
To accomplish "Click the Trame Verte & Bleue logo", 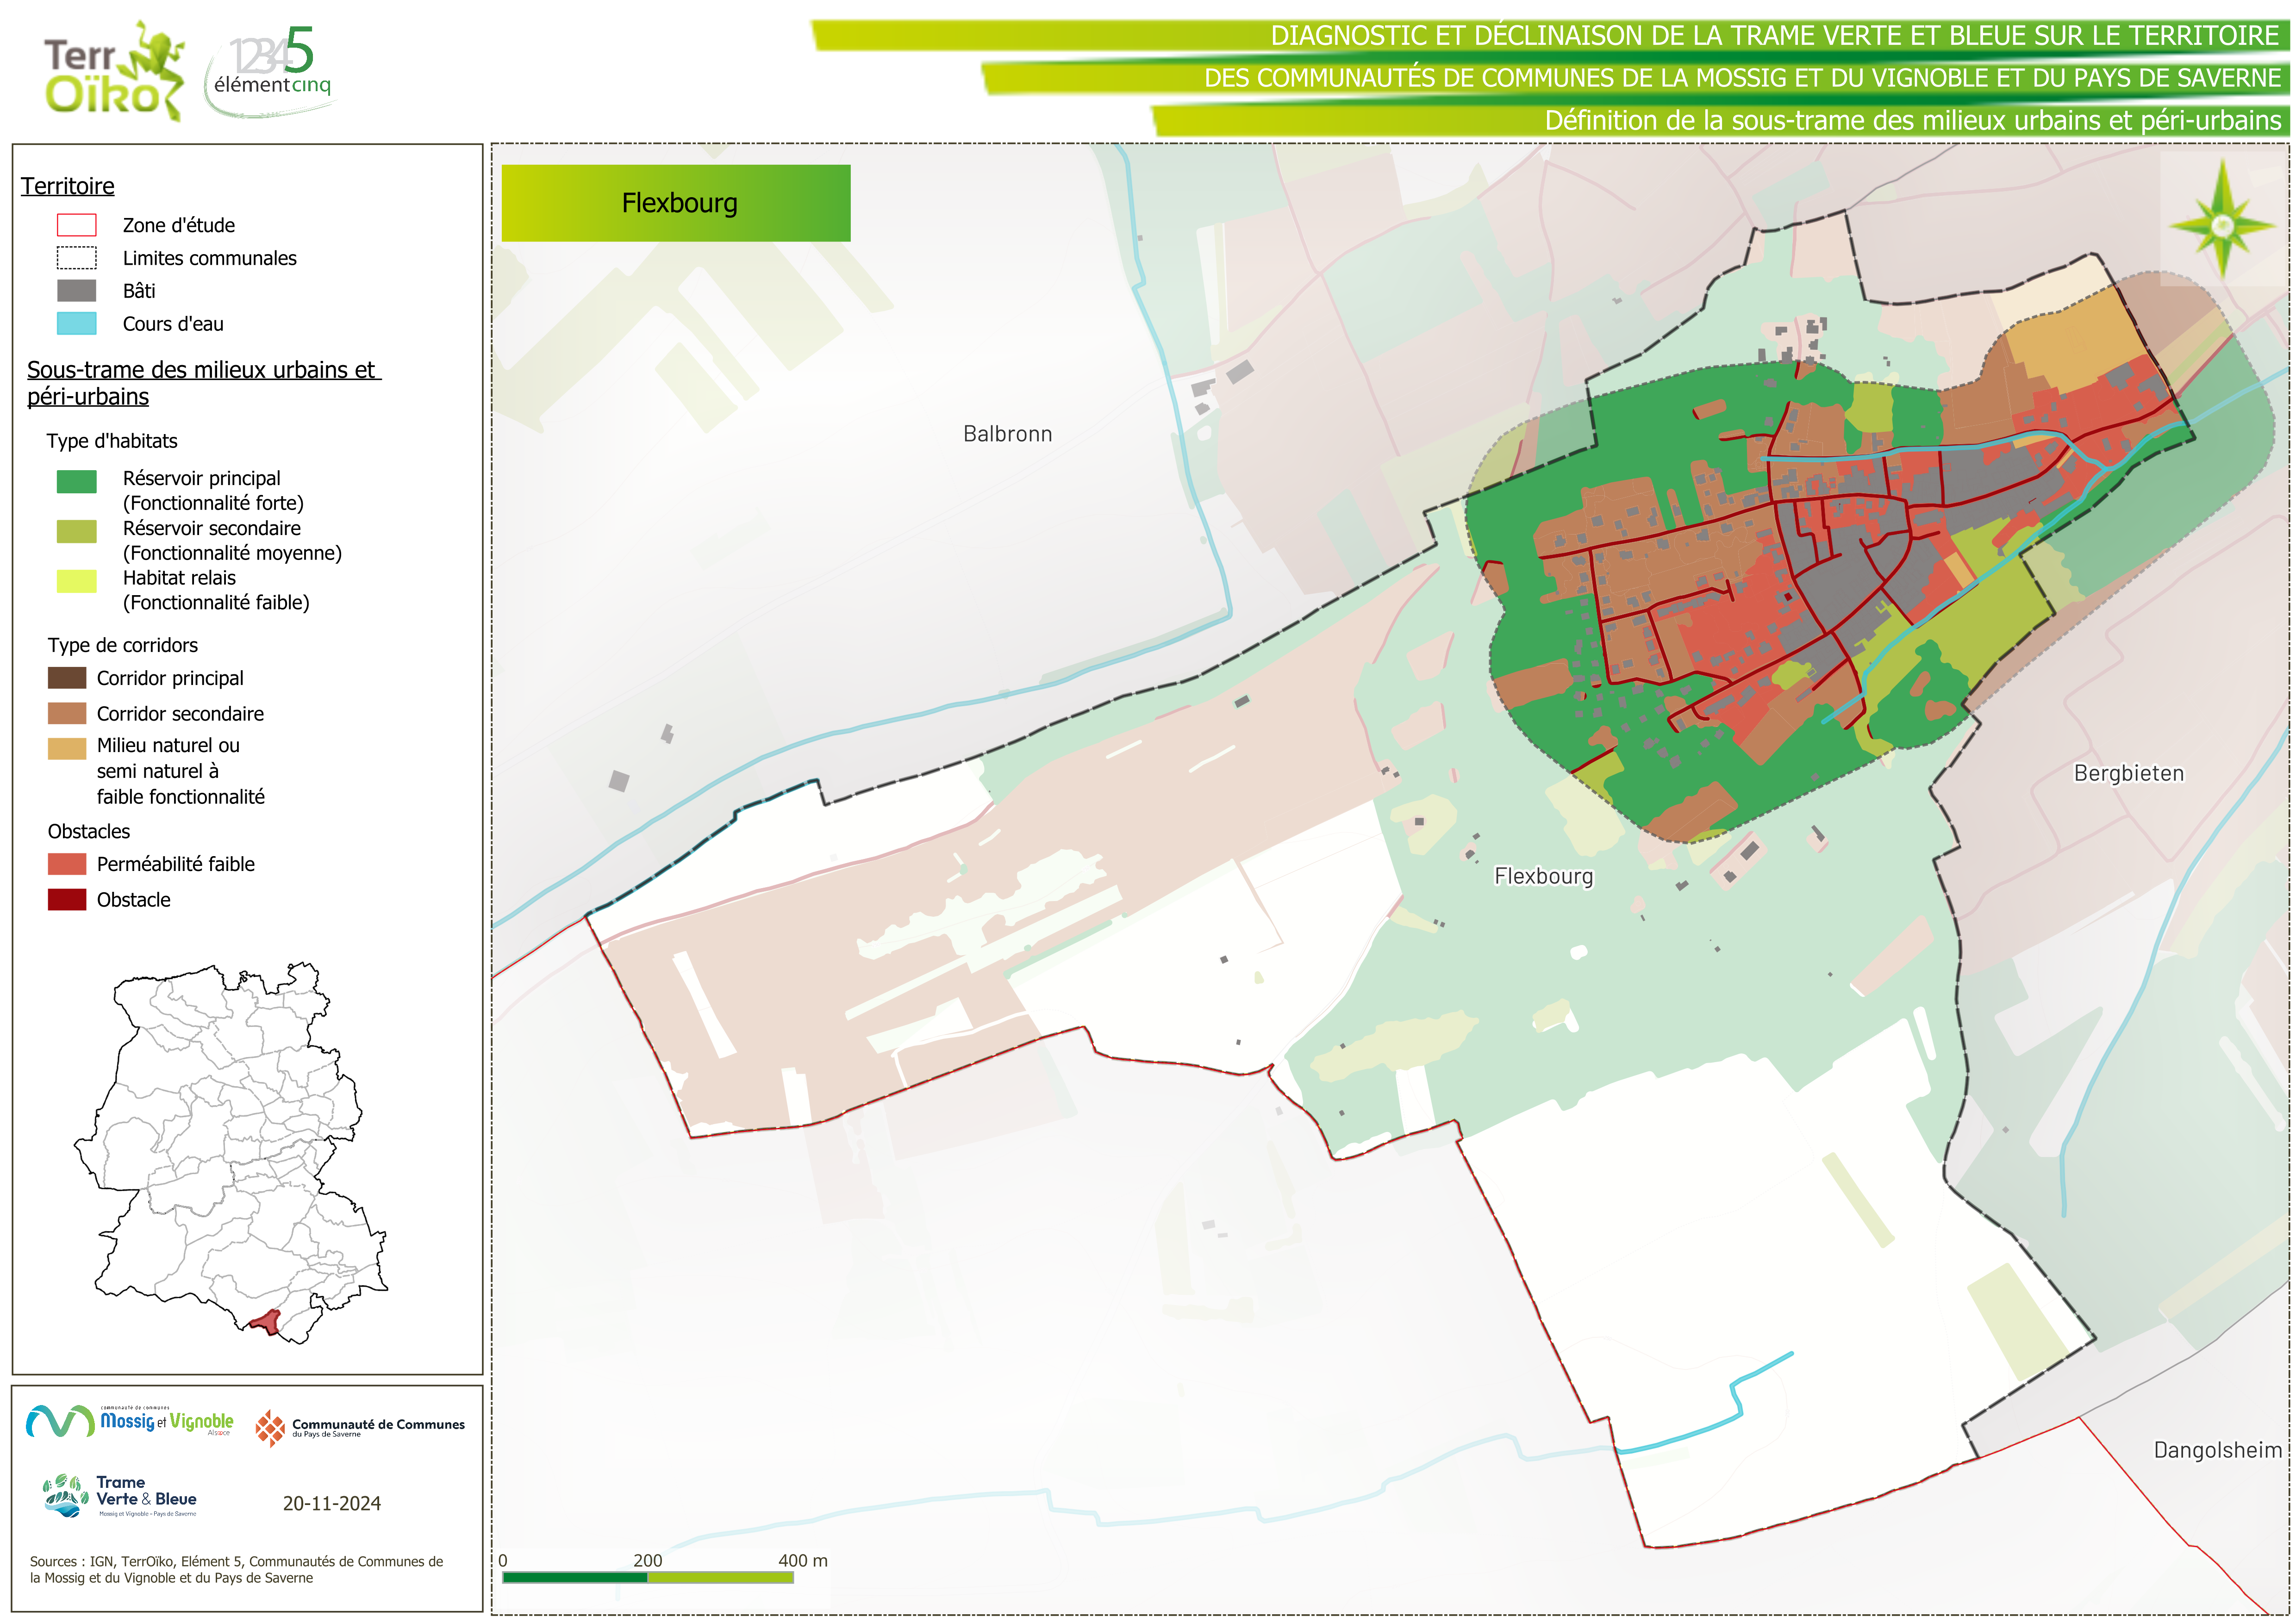I will coord(121,1496).
